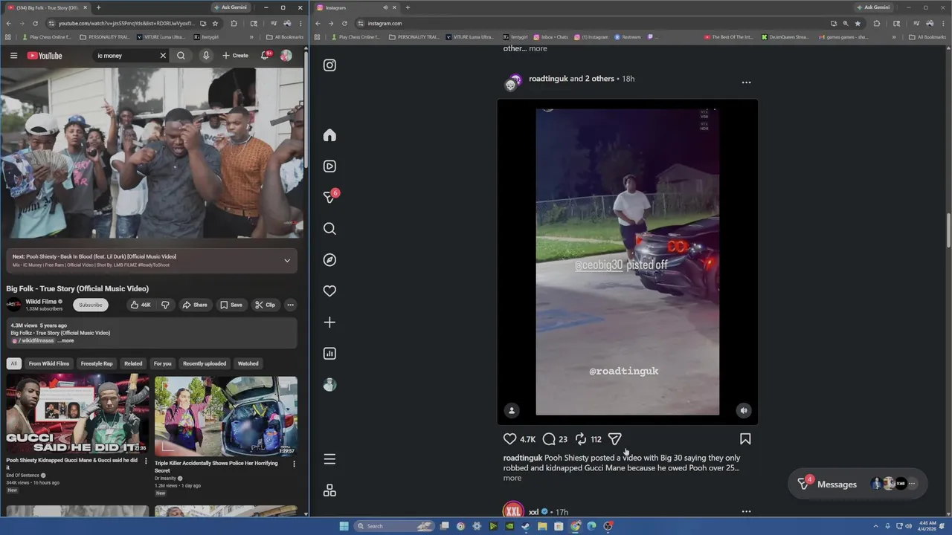The image size is (952, 535).
Task: Open Wikid Films channel name
Action: (x=41, y=302)
